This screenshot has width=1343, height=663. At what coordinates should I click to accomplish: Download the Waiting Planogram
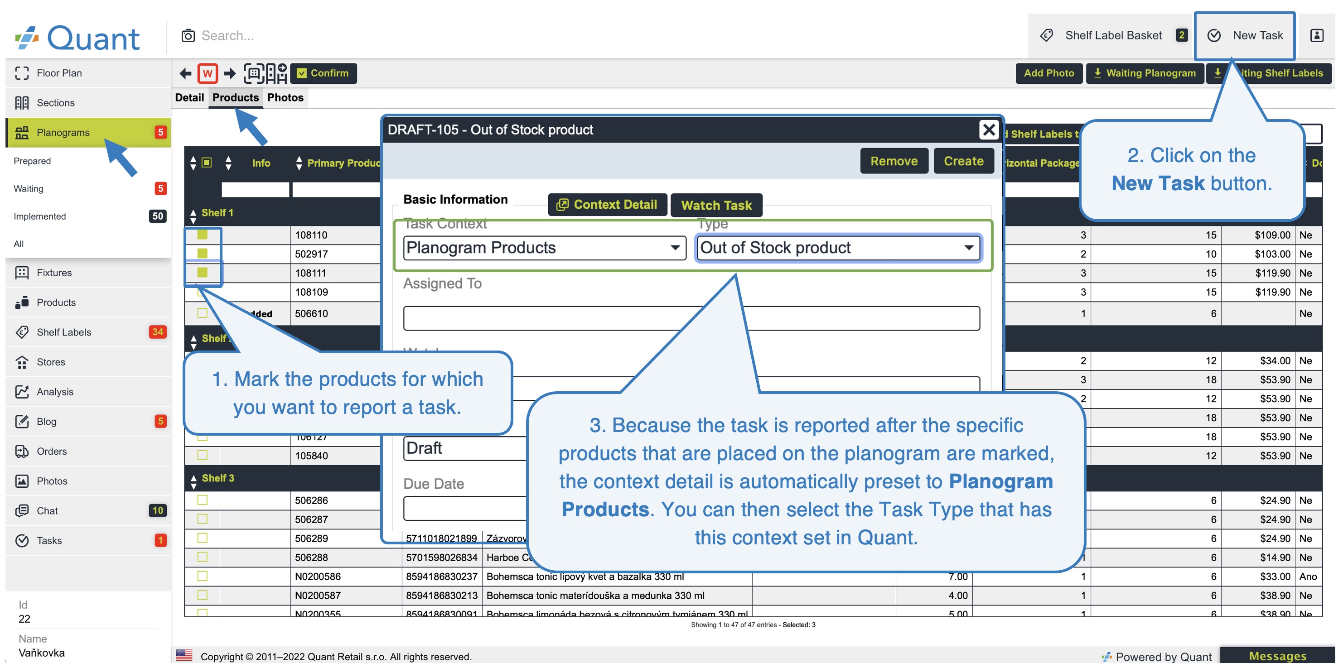(1145, 73)
